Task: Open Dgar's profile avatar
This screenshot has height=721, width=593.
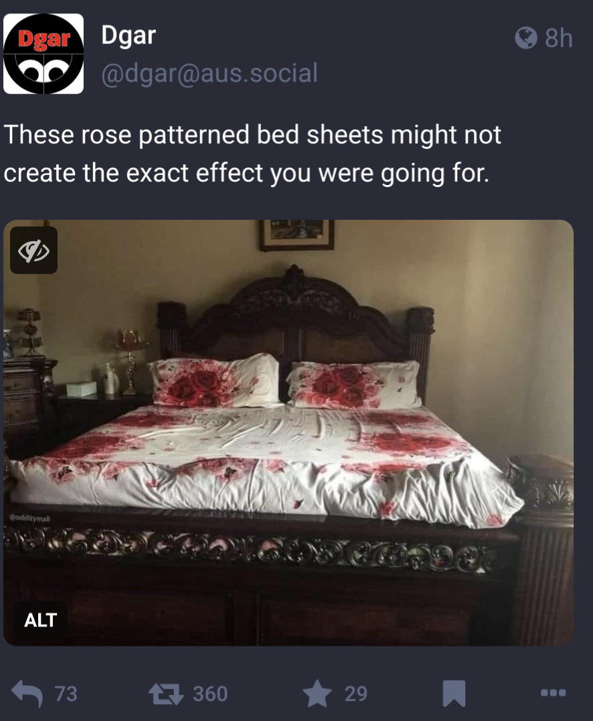Action: [x=44, y=54]
